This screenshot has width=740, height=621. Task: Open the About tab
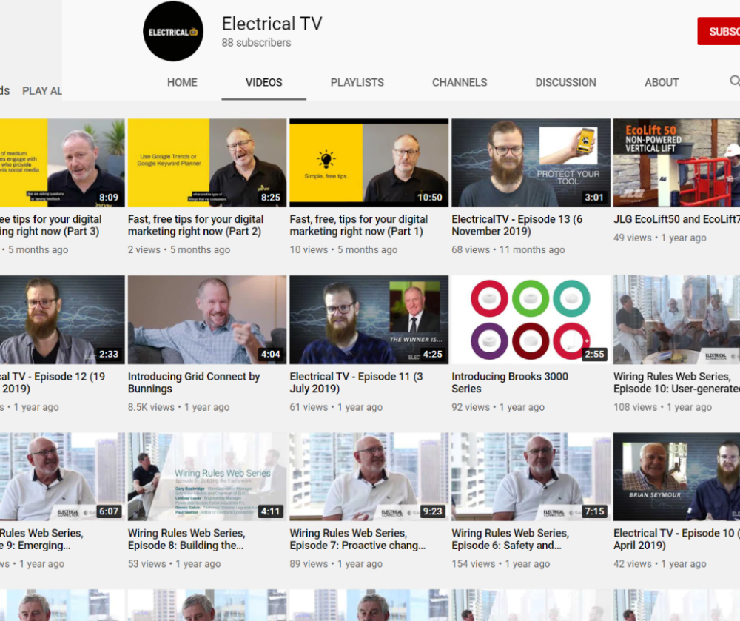[x=662, y=83]
